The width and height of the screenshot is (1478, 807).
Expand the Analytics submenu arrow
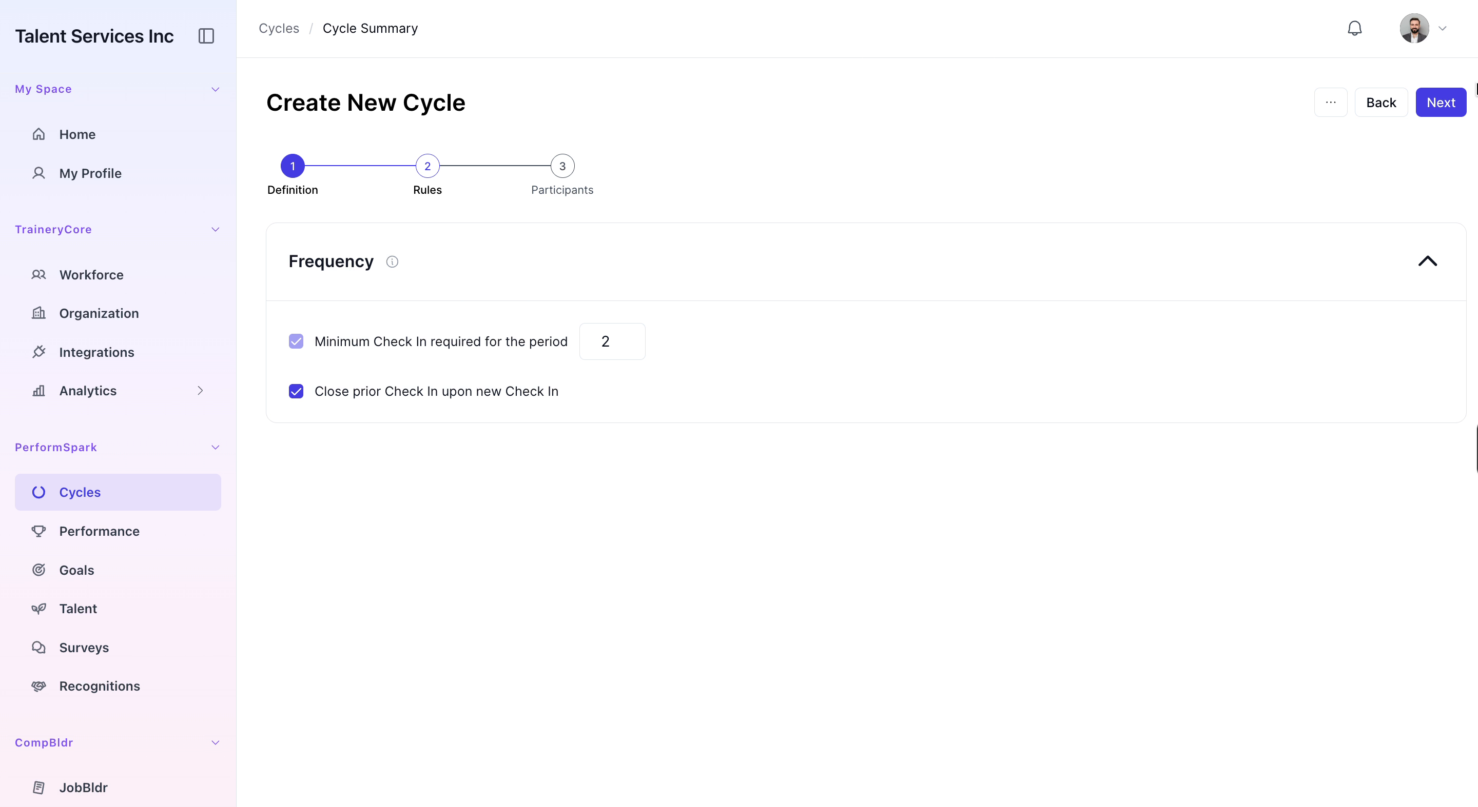point(200,391)
